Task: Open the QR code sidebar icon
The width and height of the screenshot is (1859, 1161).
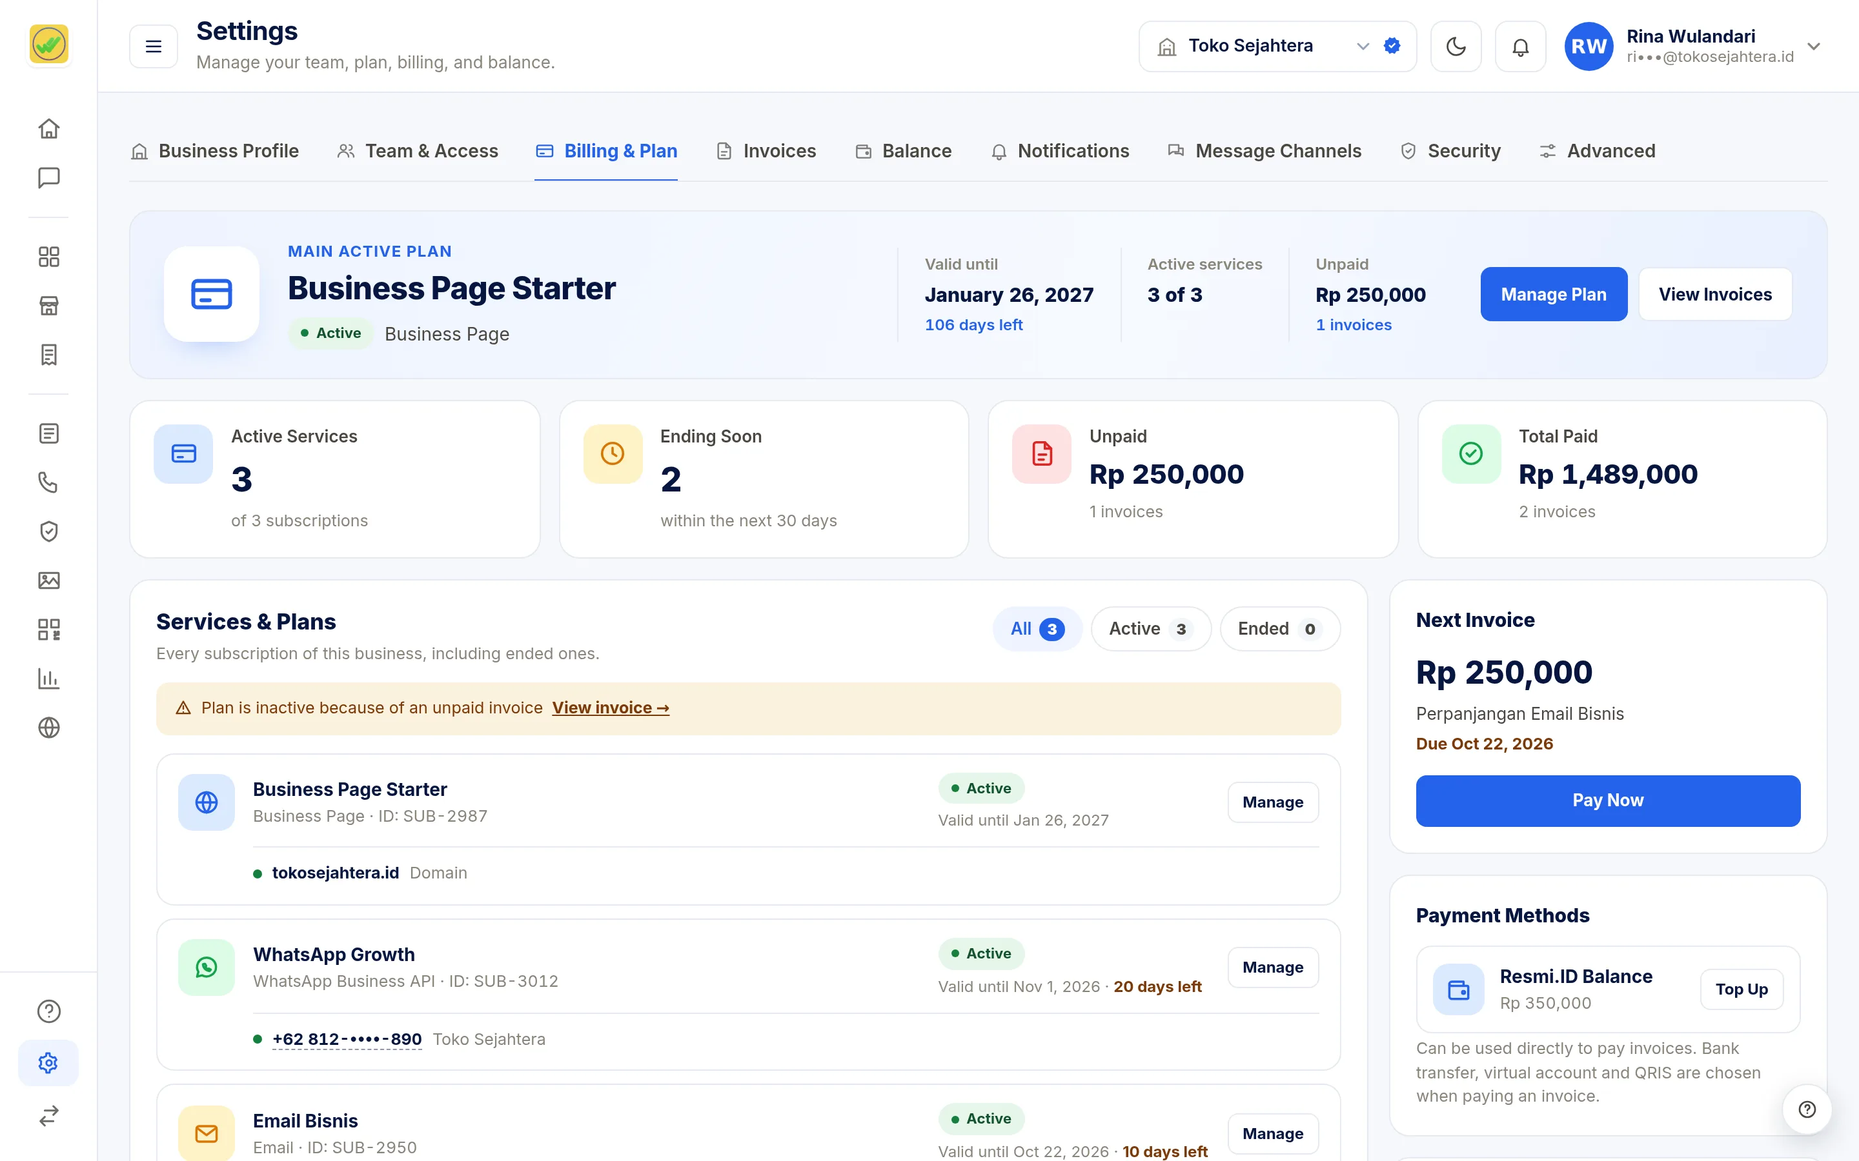Action: (48, 630)
